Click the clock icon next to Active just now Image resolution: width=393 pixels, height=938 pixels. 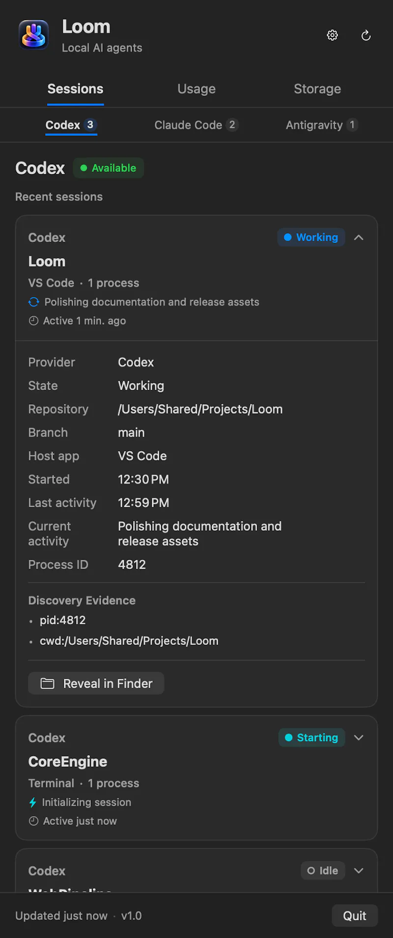coord(33,821)
